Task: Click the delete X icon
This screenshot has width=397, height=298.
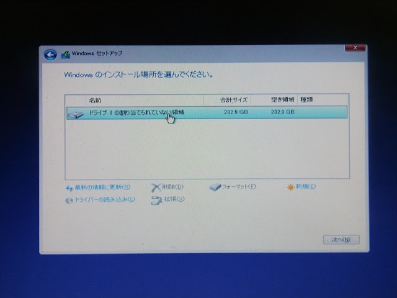Action: 156,187
